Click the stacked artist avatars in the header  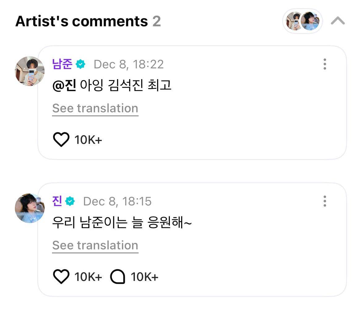[x=302, y=21]
